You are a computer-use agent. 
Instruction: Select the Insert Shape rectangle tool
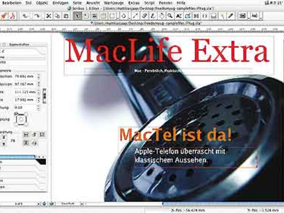point(112,16)
